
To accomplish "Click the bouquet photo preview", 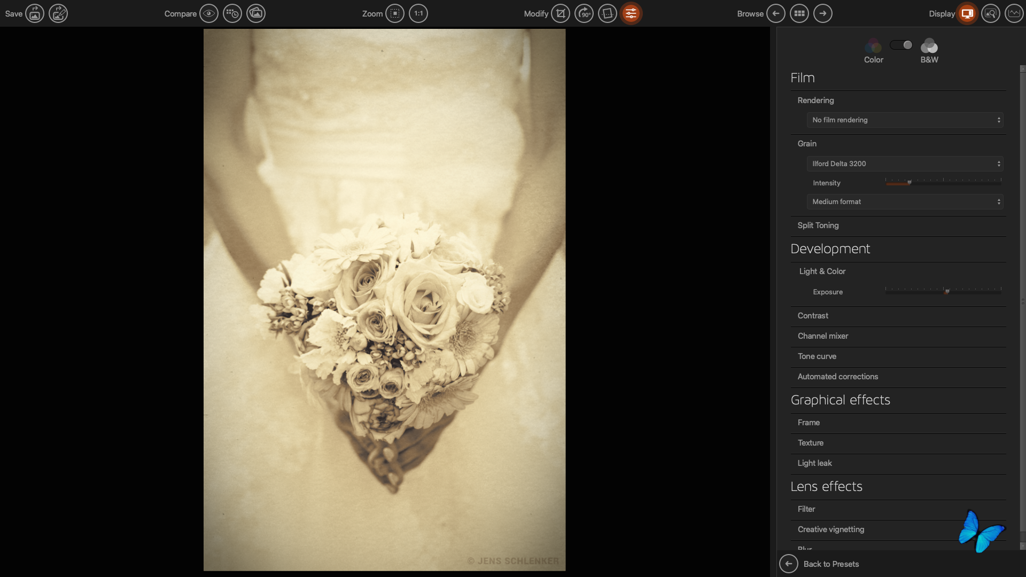I will pyautogui.click(x=384, y=300).
